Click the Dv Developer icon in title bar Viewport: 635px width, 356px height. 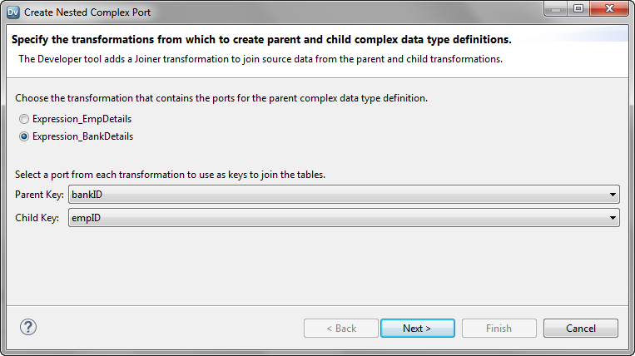[x=12, y=12]
